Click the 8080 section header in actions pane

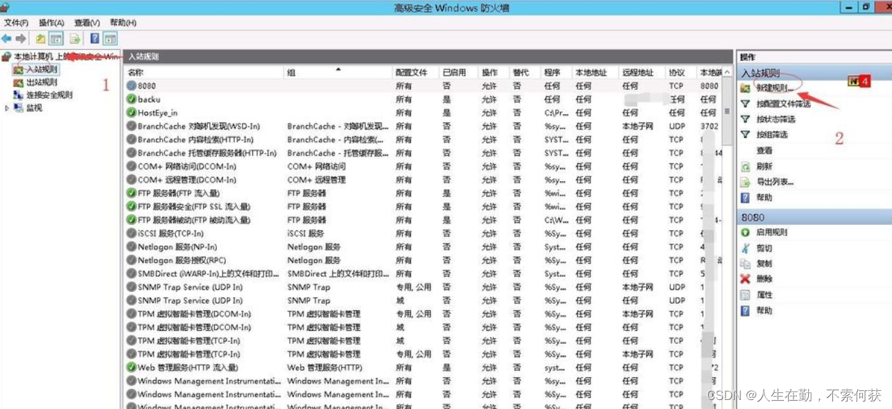(814, 217)
